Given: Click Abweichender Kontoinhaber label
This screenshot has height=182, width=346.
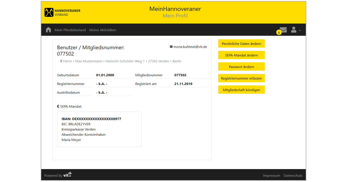Looking at the screenshot, I should (84, 135).
